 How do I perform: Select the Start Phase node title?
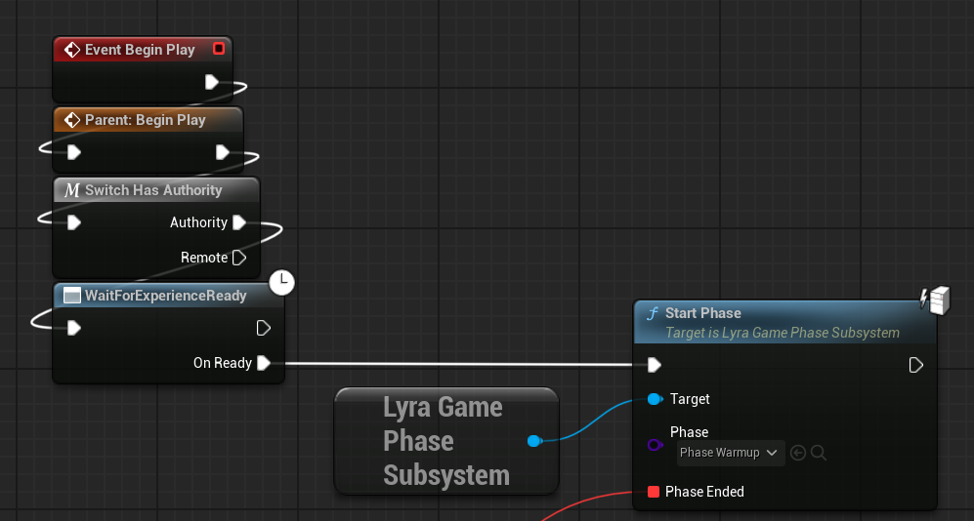703,313
